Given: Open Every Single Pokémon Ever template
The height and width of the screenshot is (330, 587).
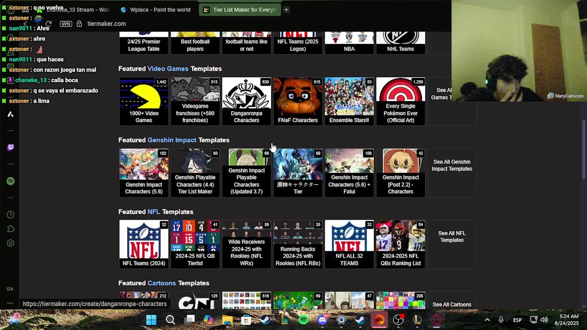Looking at the screenshot, I should (x=400, y=101).
